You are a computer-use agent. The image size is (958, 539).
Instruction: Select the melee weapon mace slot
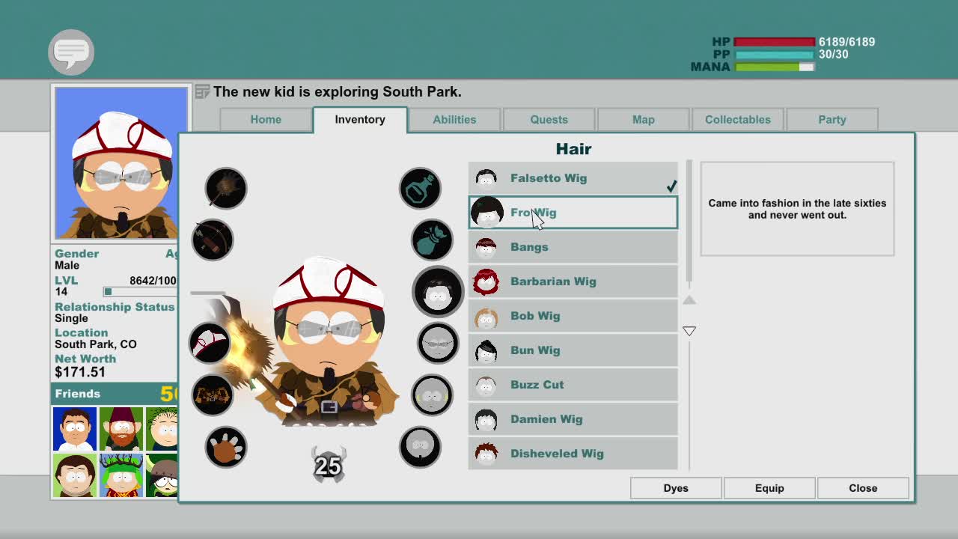click(x=225, y=187)
